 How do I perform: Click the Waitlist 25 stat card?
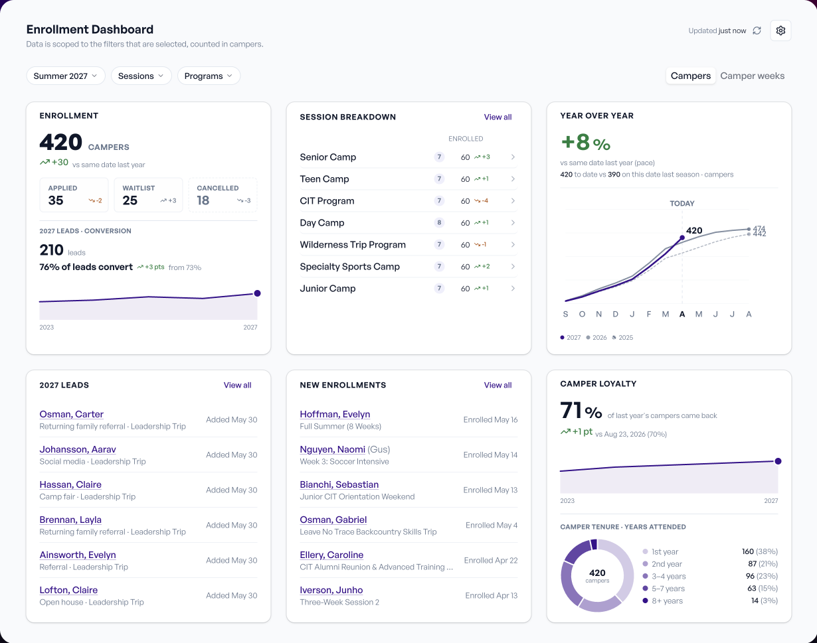click(x=148, y=195)
